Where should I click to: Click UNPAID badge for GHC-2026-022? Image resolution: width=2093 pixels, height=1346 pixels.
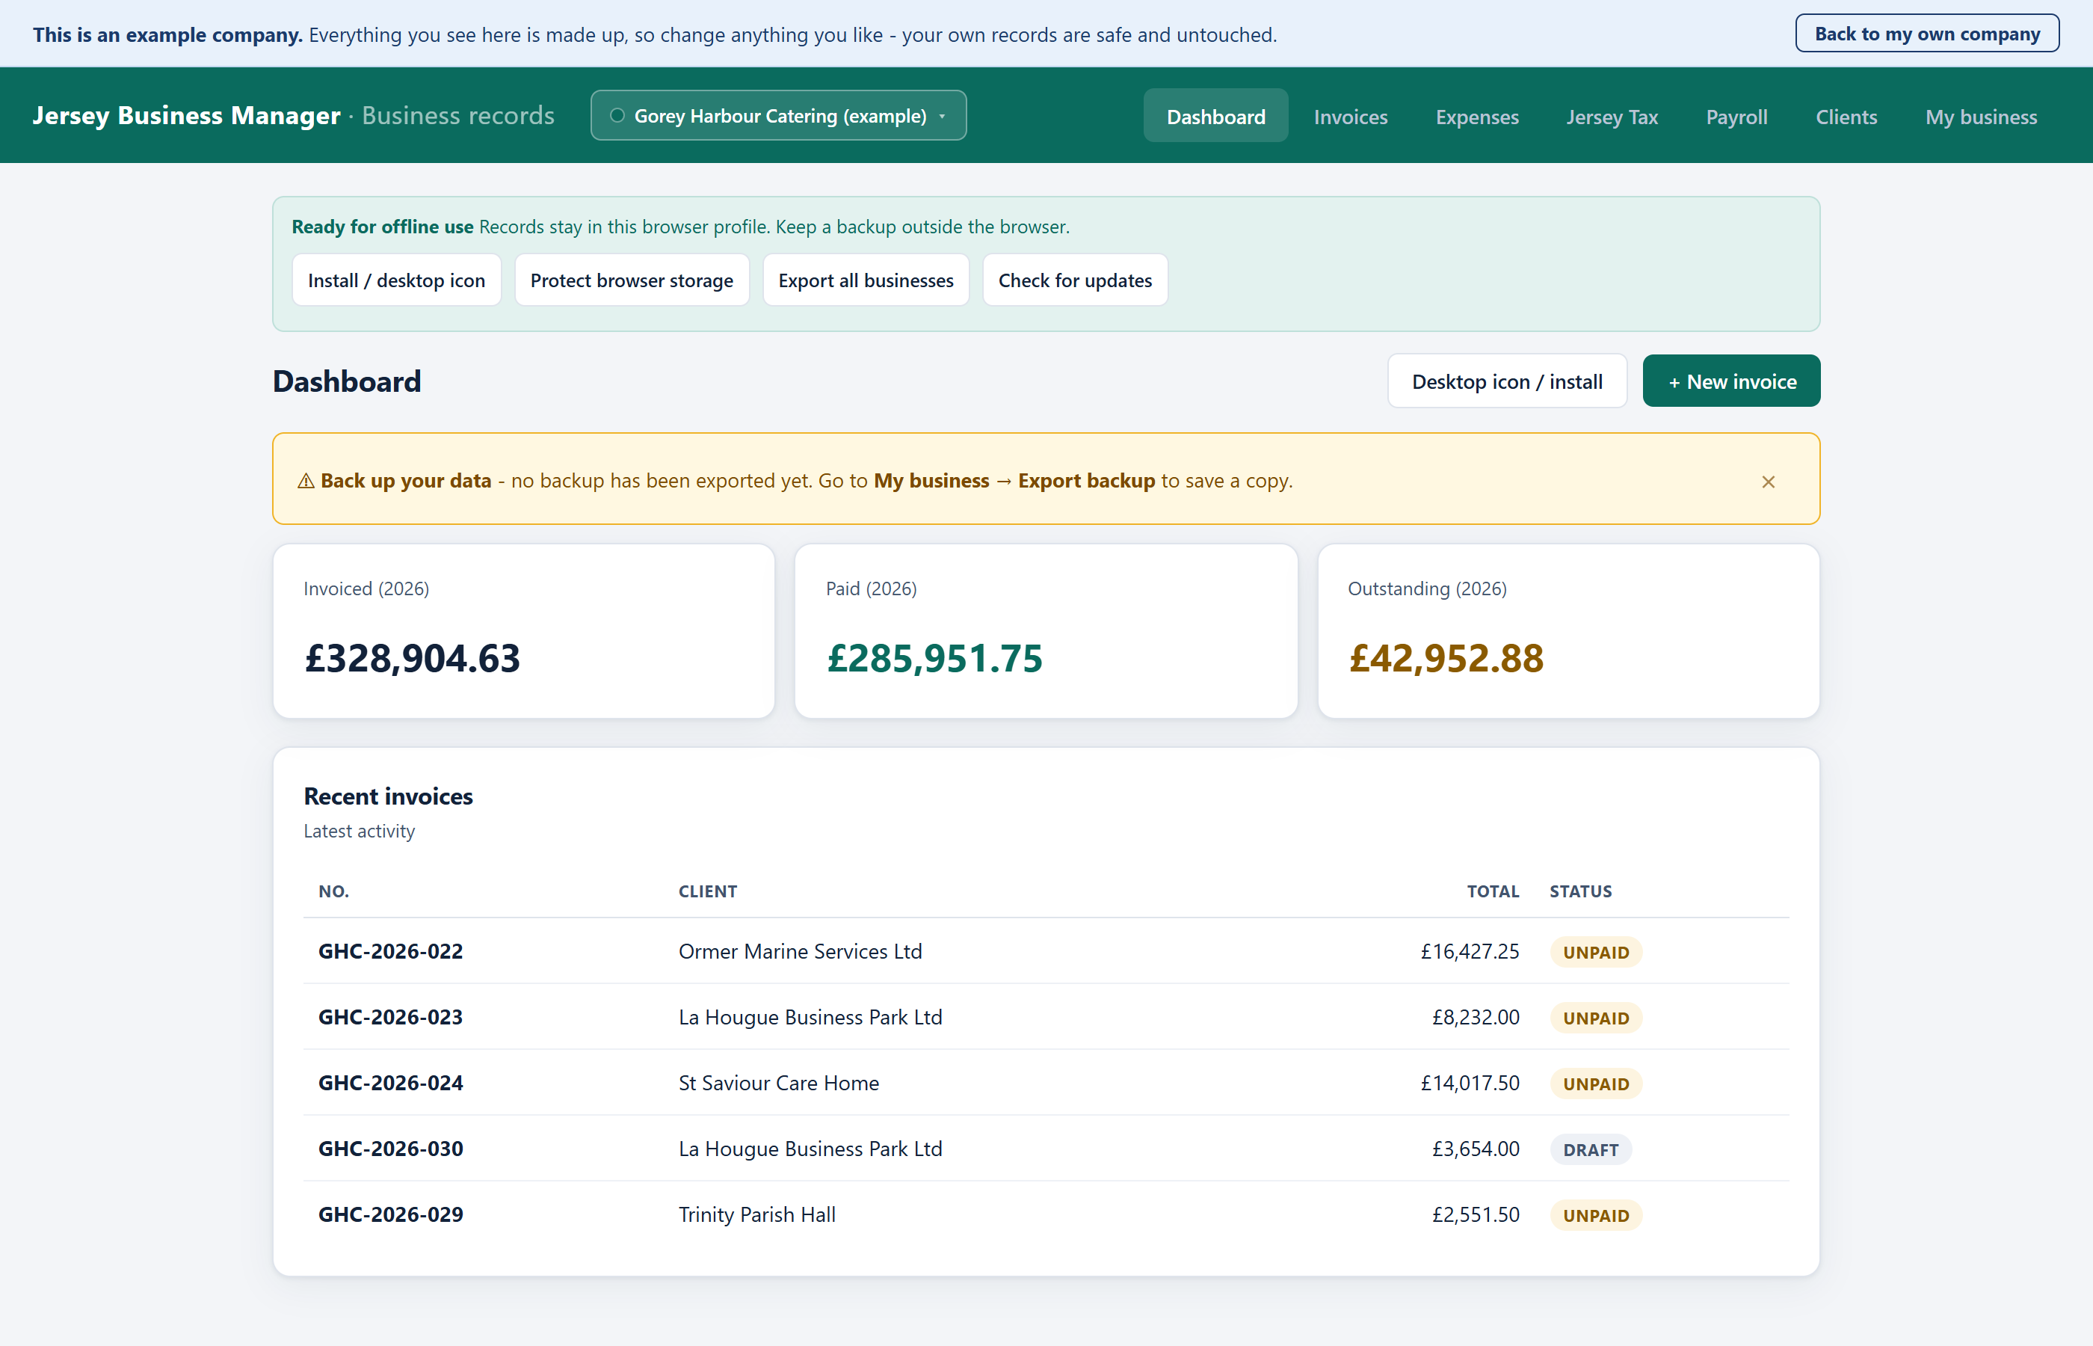[x=1596, y=952]
